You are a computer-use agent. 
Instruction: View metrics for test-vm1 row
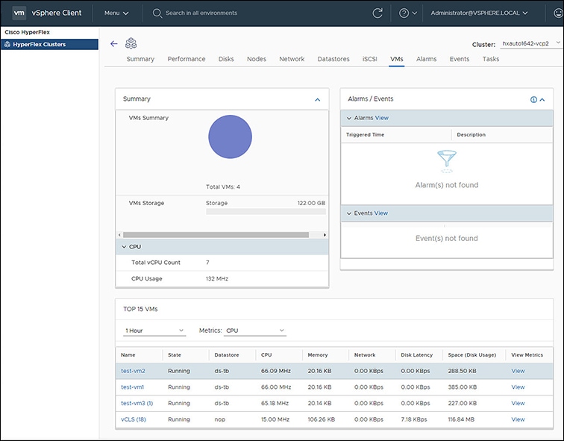coord(518,387)
